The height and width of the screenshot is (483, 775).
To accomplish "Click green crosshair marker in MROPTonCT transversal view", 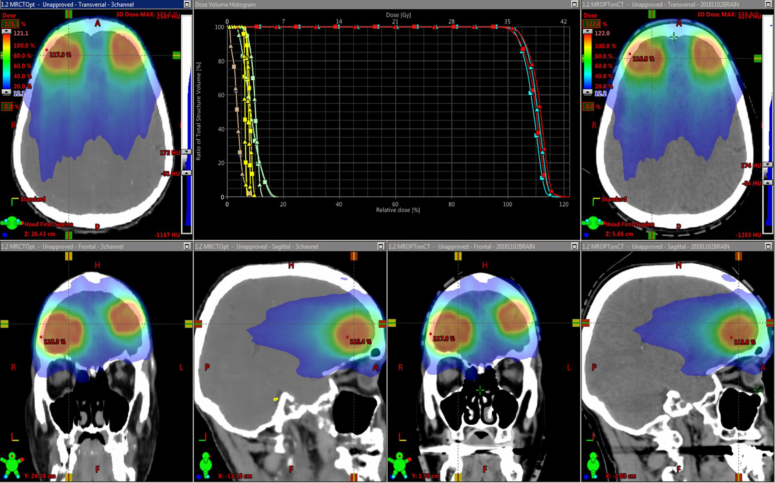I will 673,37.
